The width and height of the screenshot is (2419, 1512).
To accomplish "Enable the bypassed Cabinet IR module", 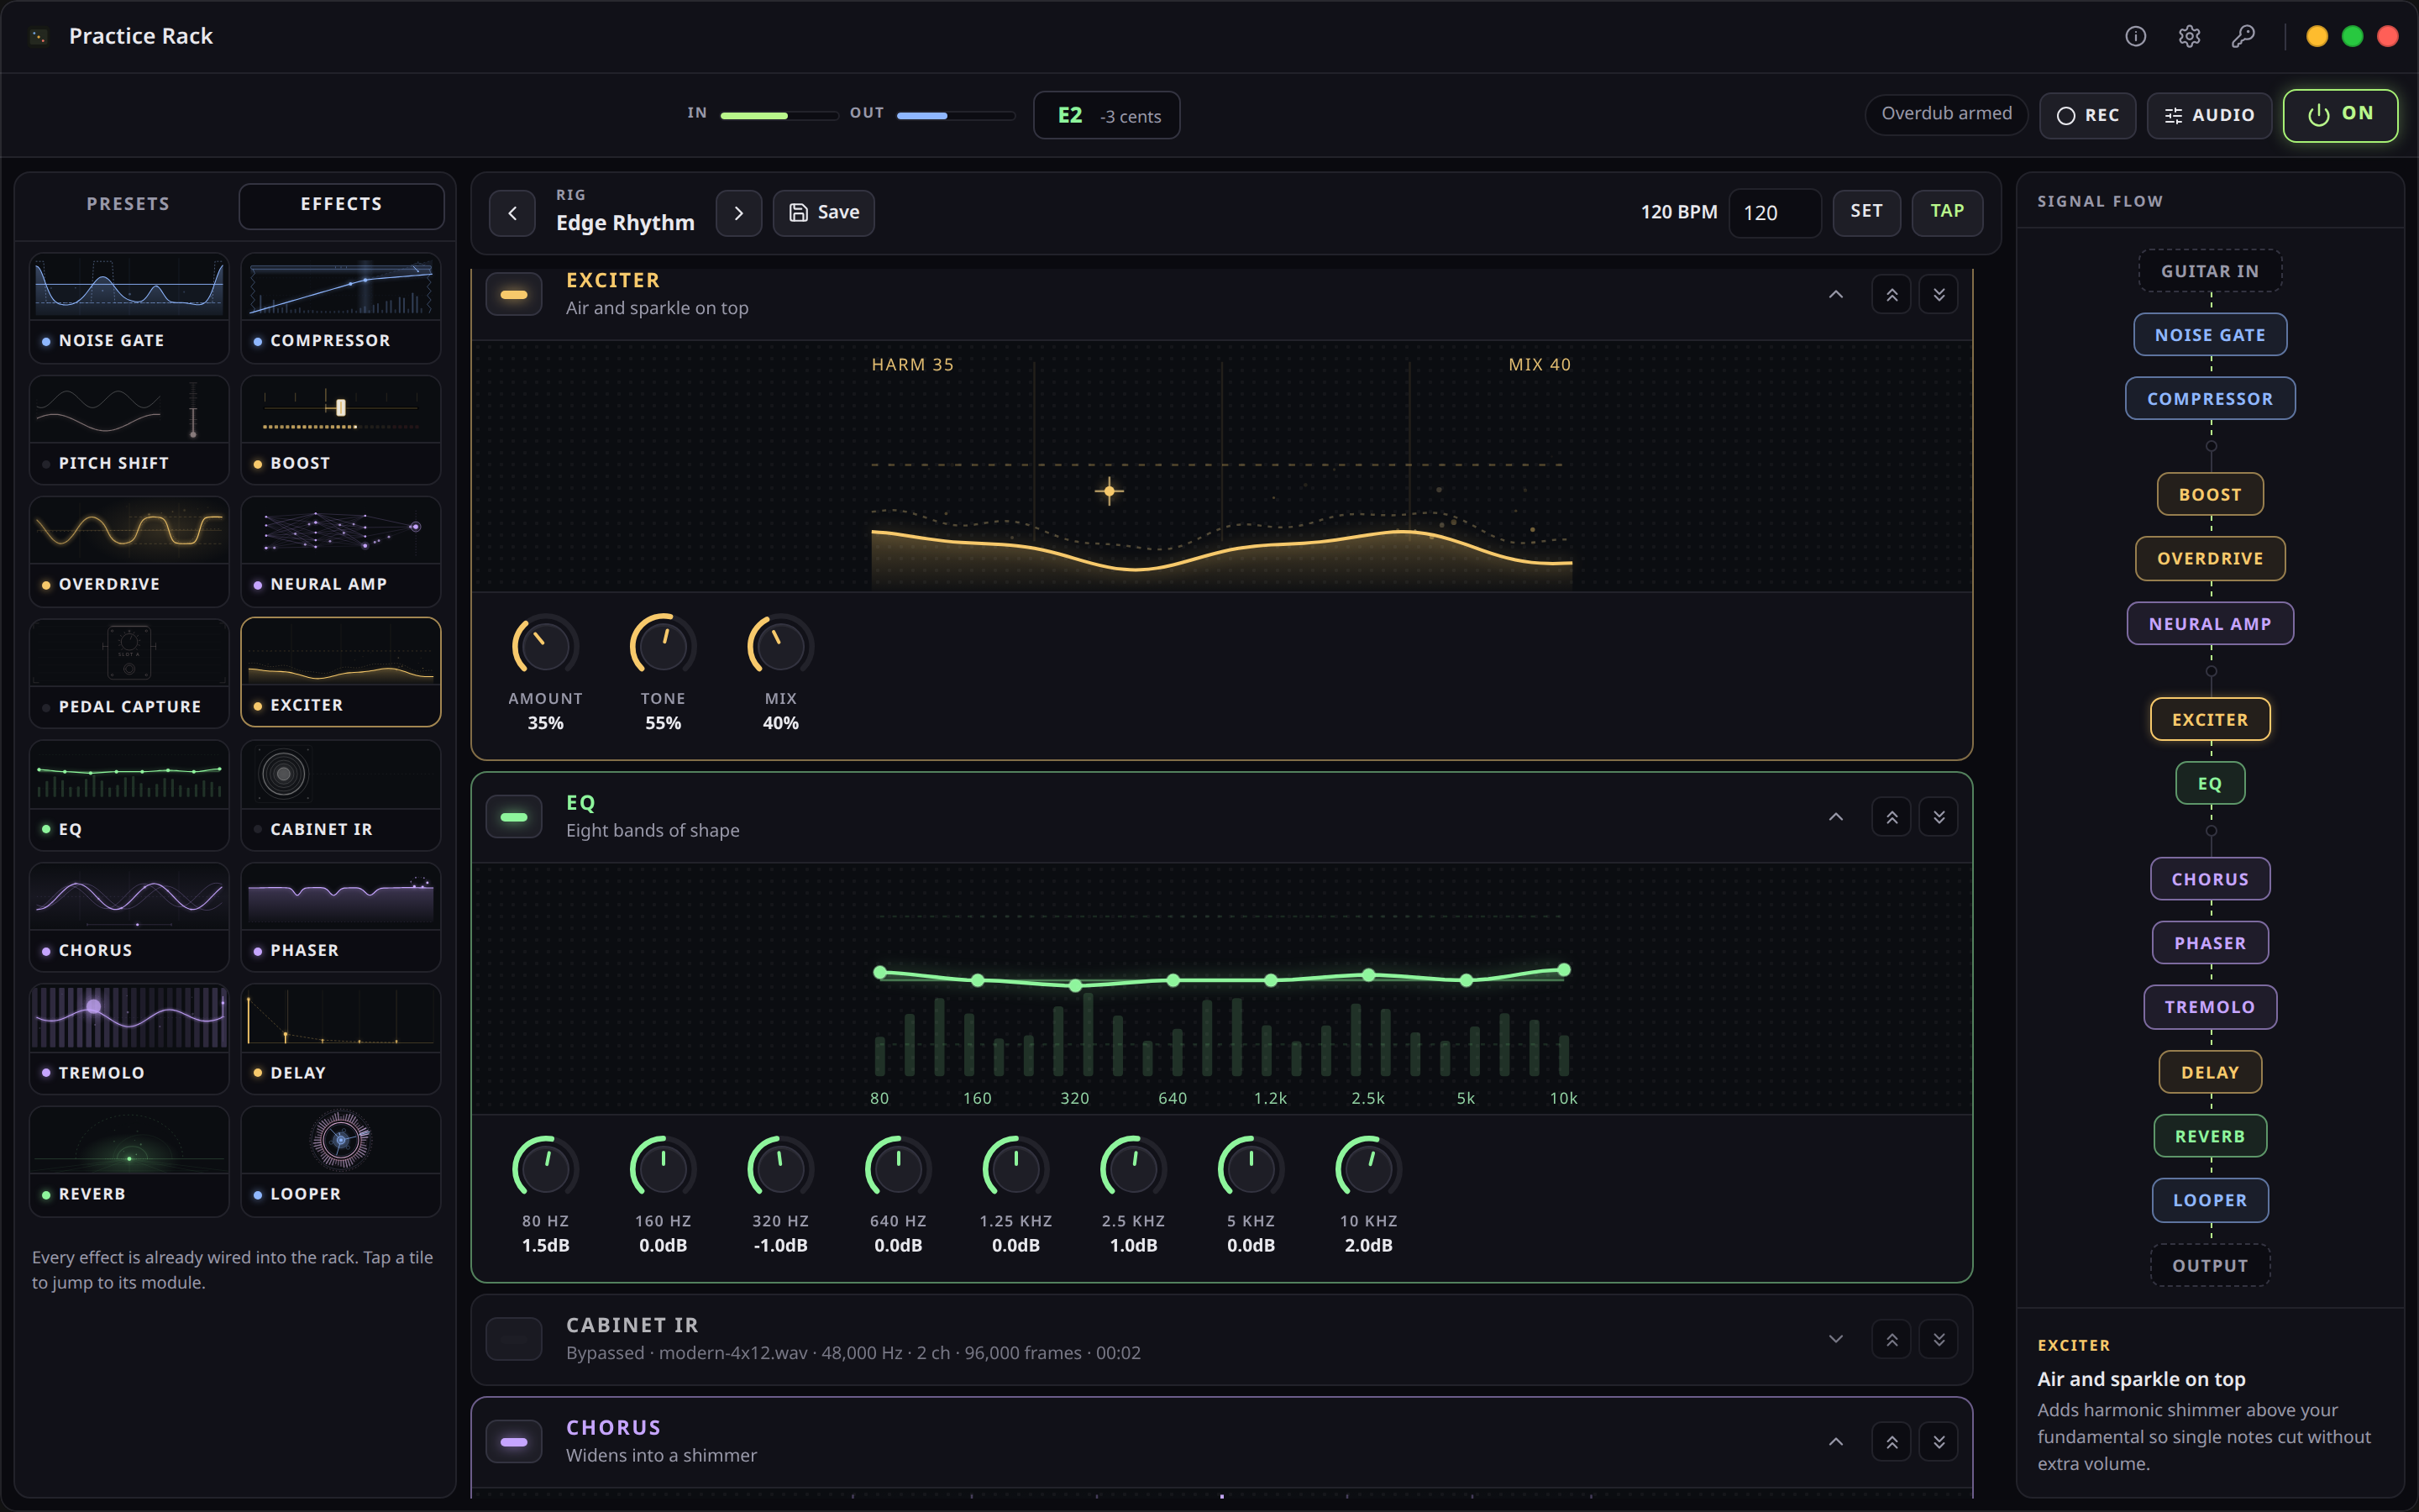I will point(514,1339).
